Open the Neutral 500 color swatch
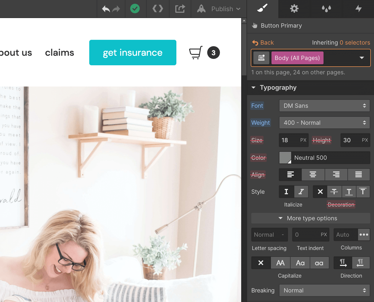This screenshot has height=302, width=374. coord(285,158)
